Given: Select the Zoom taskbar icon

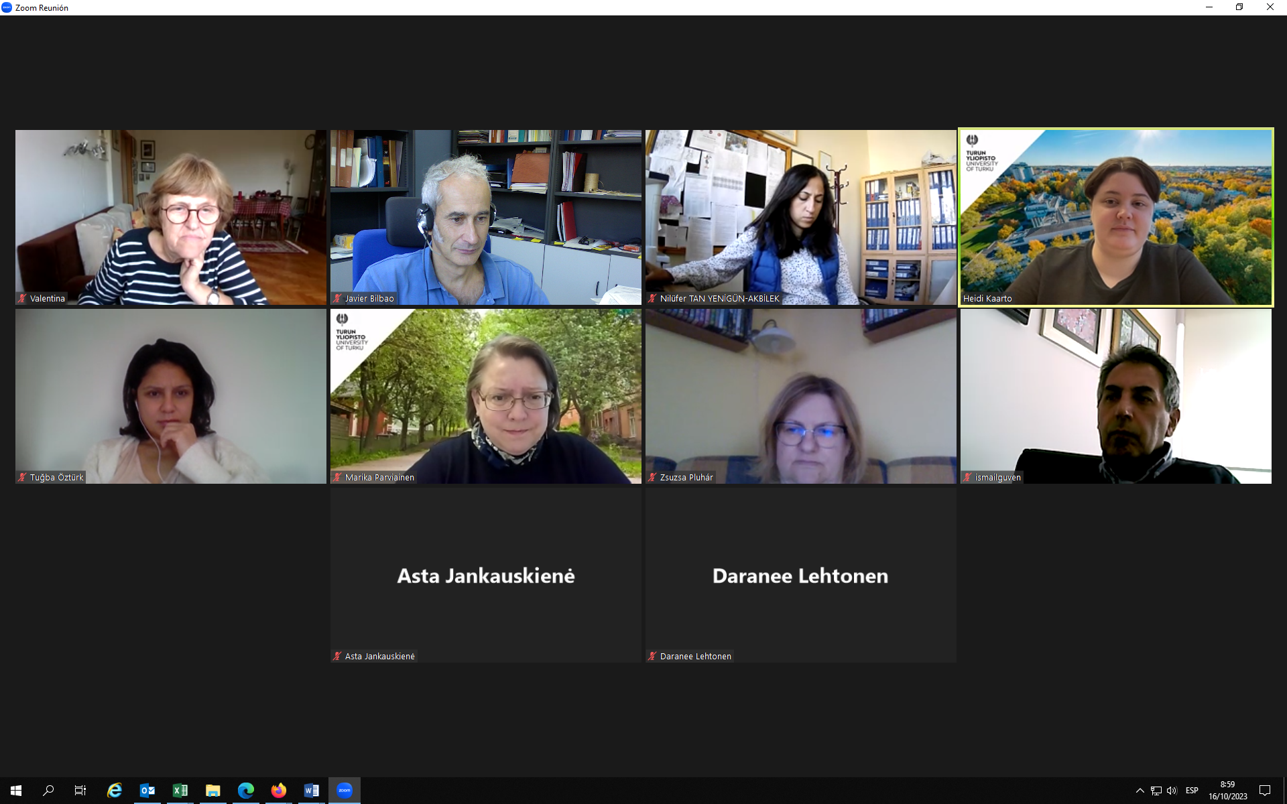Looking at the screenshot, I should point(345,791).
